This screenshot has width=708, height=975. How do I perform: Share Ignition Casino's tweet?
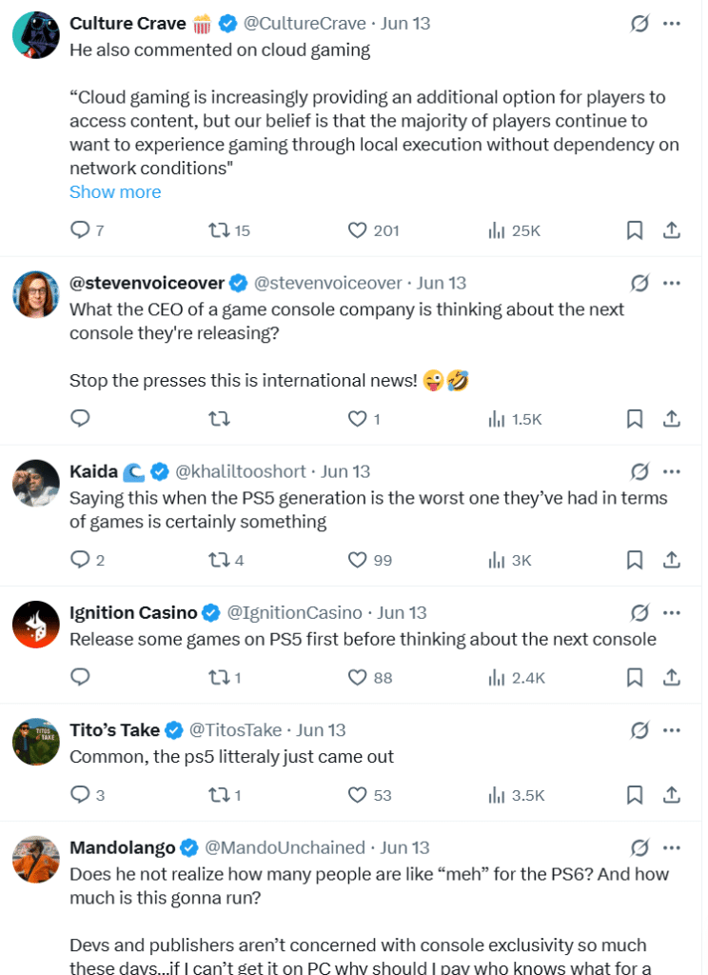pos(671,677)
